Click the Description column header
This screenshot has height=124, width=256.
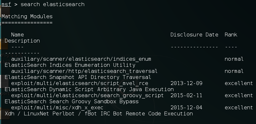[x=22, y=41]
